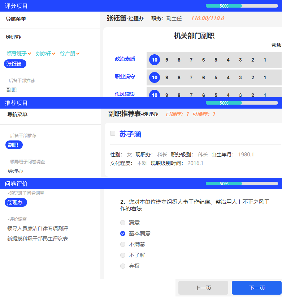
Task: Select score 6 for 政治素质
Action: click(x=203, y=60)
